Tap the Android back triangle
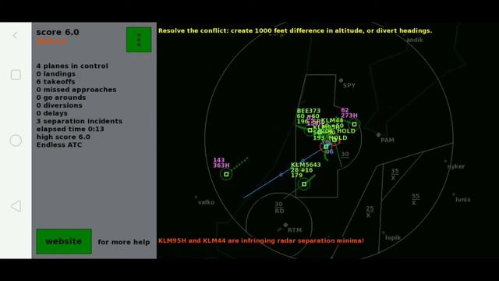 [x=16, y=206]
